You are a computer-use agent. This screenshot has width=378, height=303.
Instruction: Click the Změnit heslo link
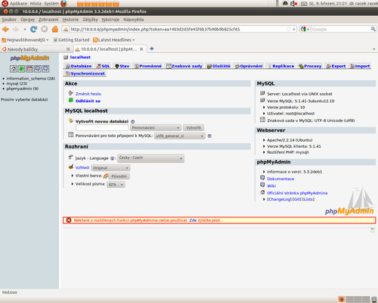88,94
